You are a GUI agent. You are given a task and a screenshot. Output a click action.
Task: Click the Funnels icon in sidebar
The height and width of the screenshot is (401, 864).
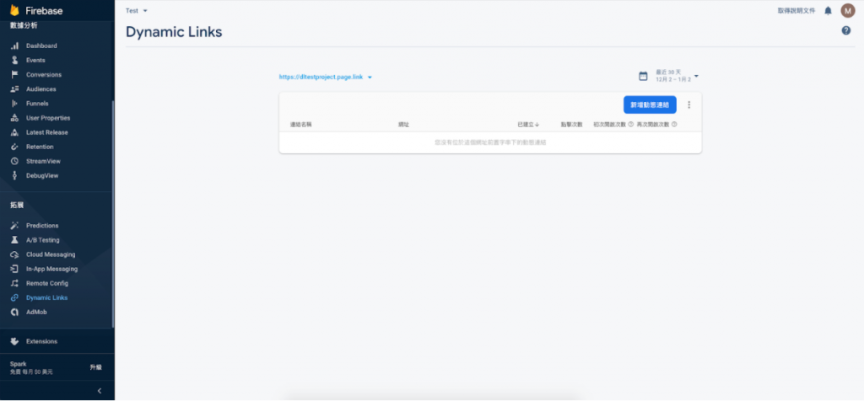point(15,104)
